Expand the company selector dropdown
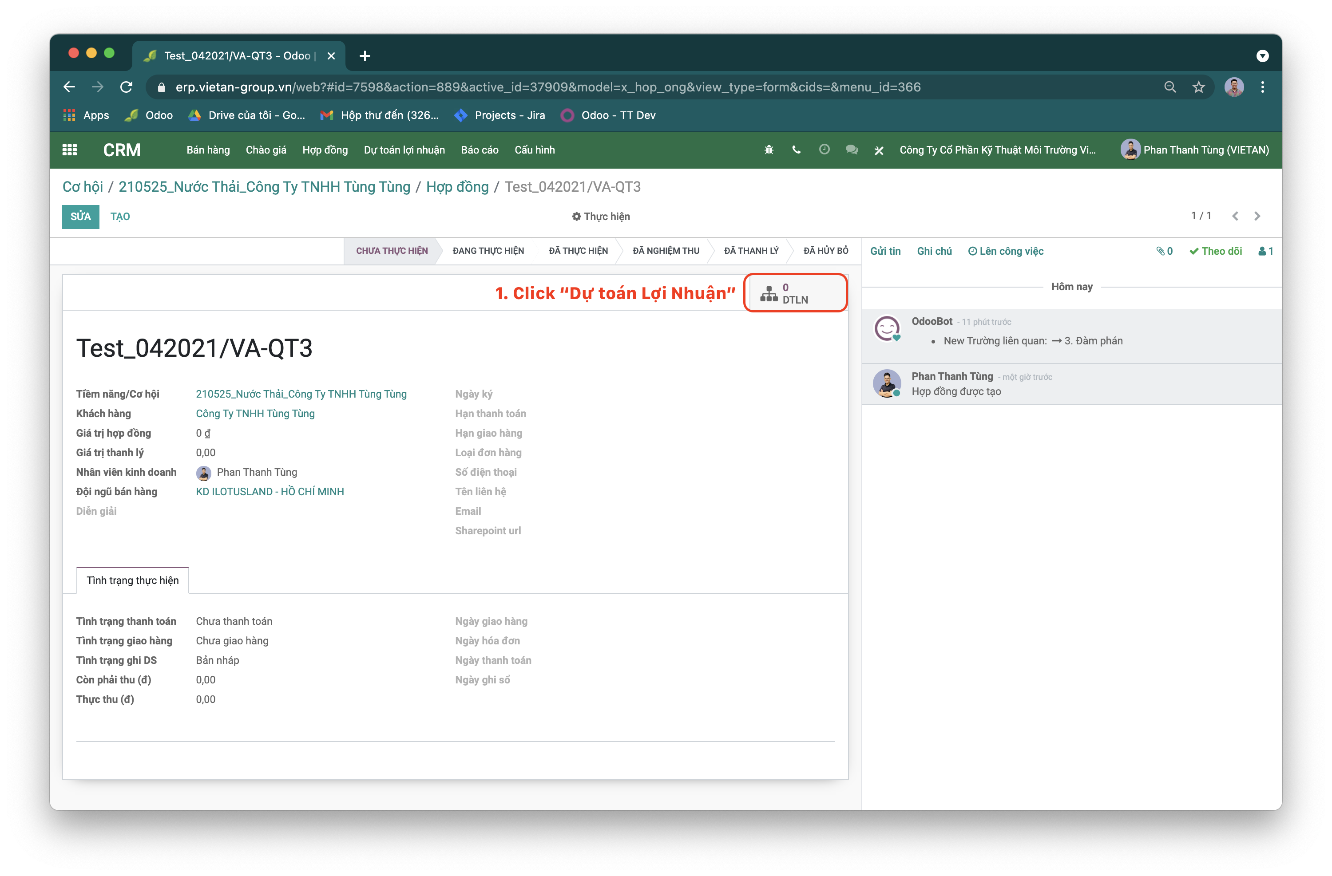1332x876 pixels. pos(997,150)
